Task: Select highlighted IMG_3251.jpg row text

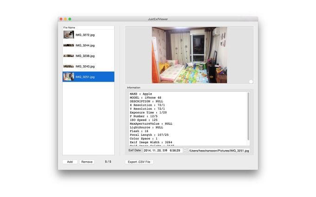Action: pos(85,77)
